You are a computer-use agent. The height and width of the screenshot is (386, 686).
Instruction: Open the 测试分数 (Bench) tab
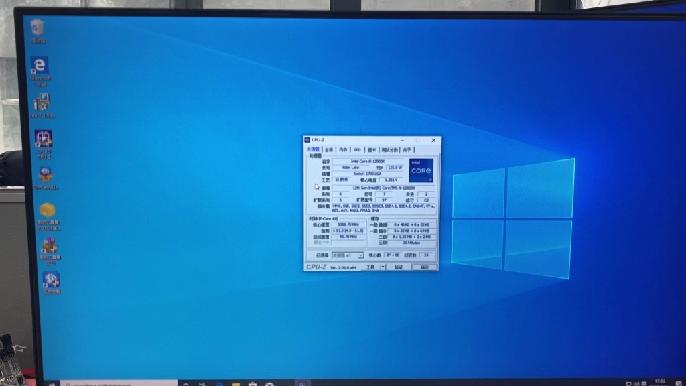pos(391,149)
